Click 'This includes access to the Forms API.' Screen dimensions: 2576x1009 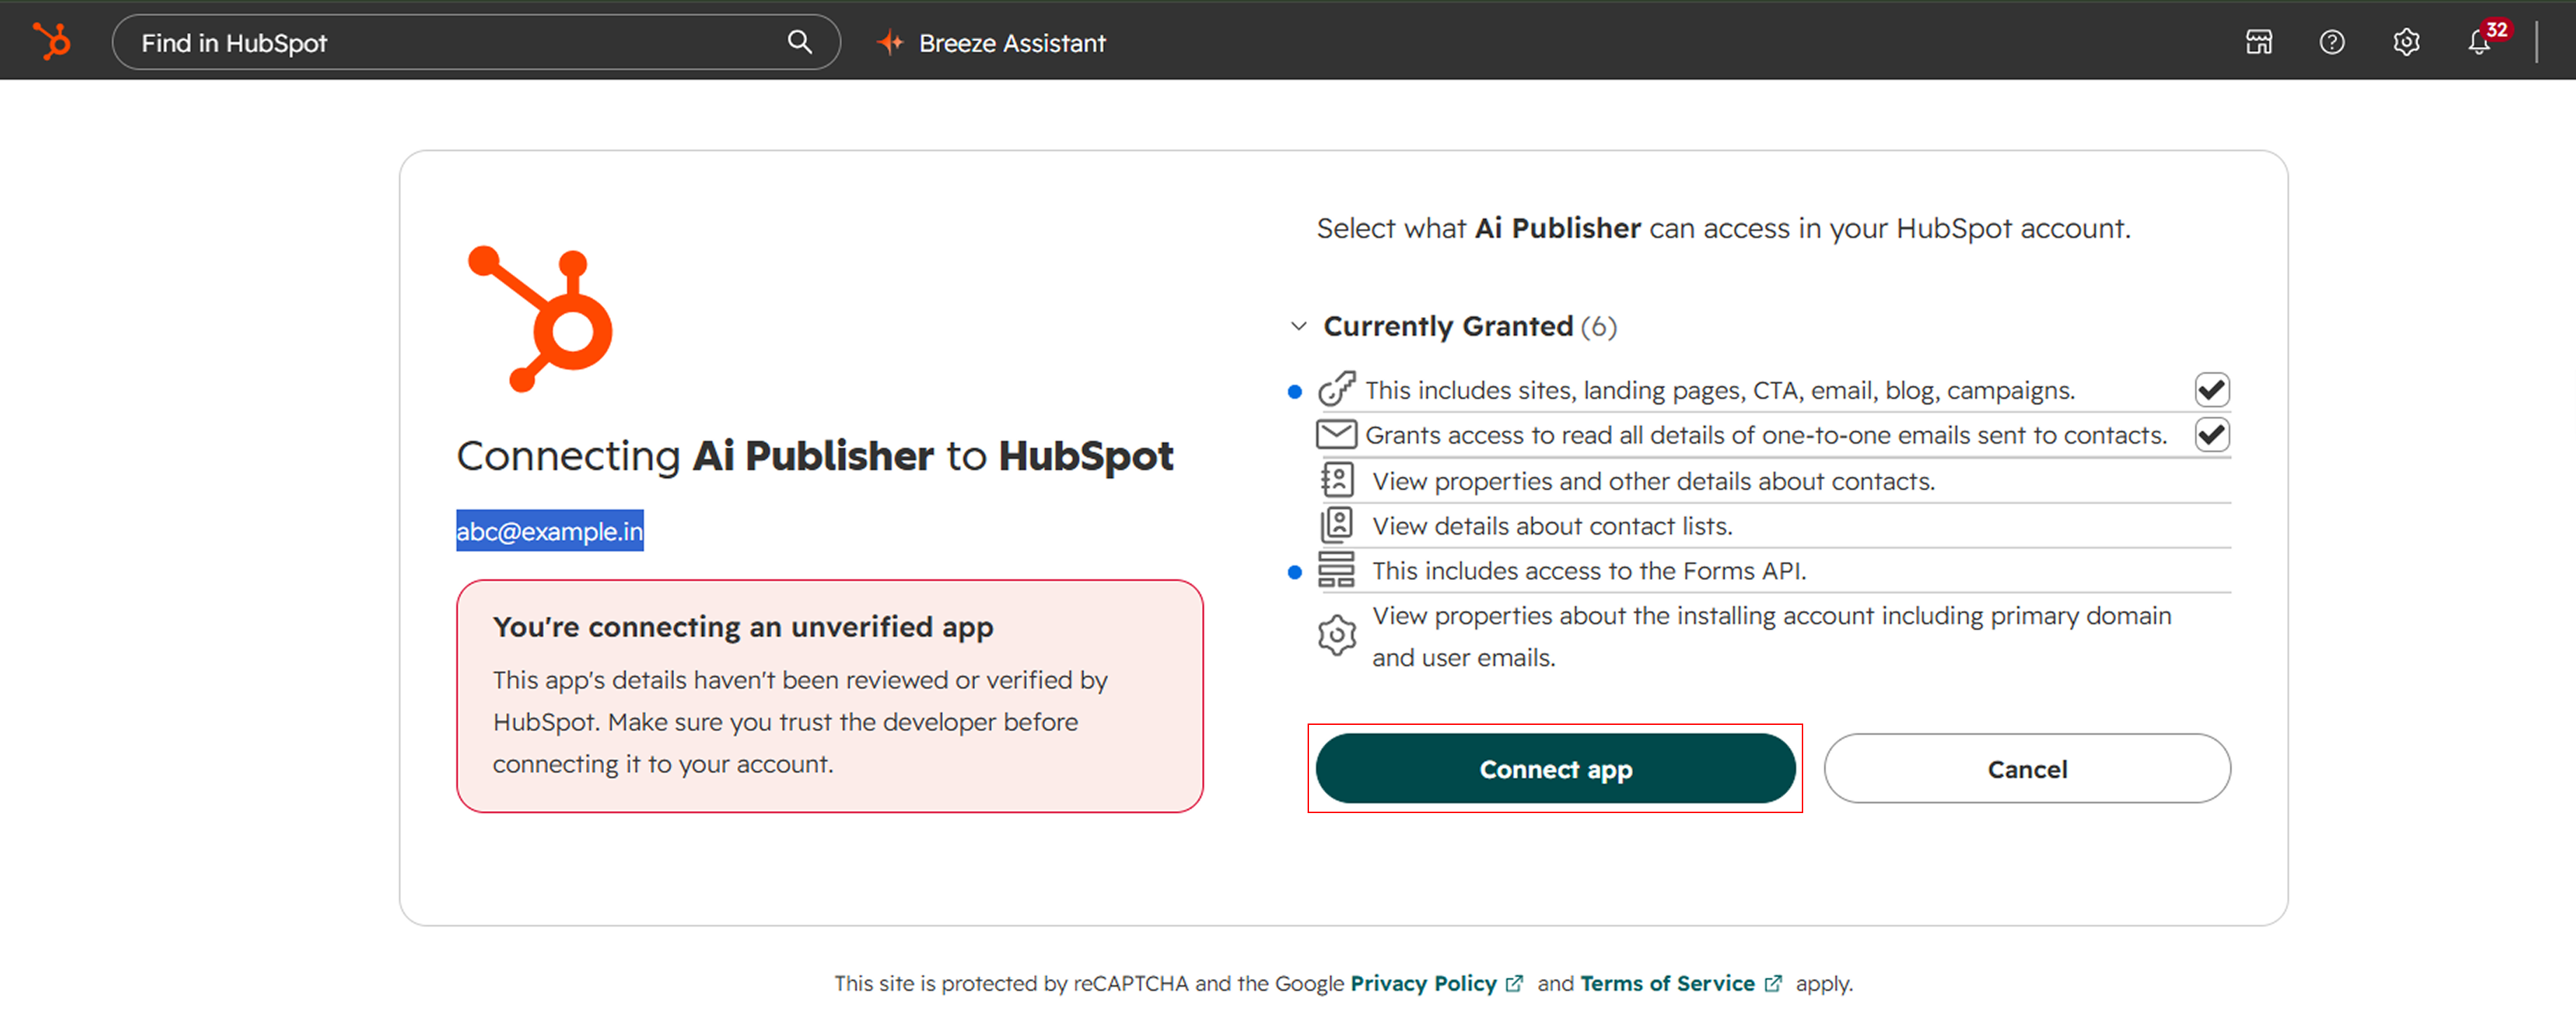point(1589,571)
